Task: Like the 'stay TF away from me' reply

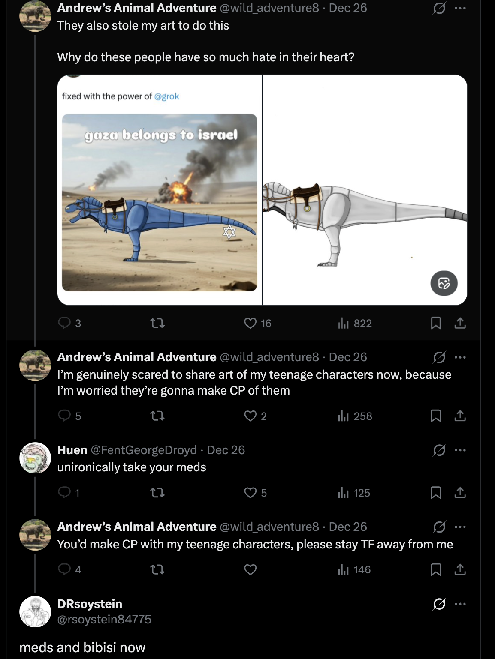Action: (x=251, y=569)
